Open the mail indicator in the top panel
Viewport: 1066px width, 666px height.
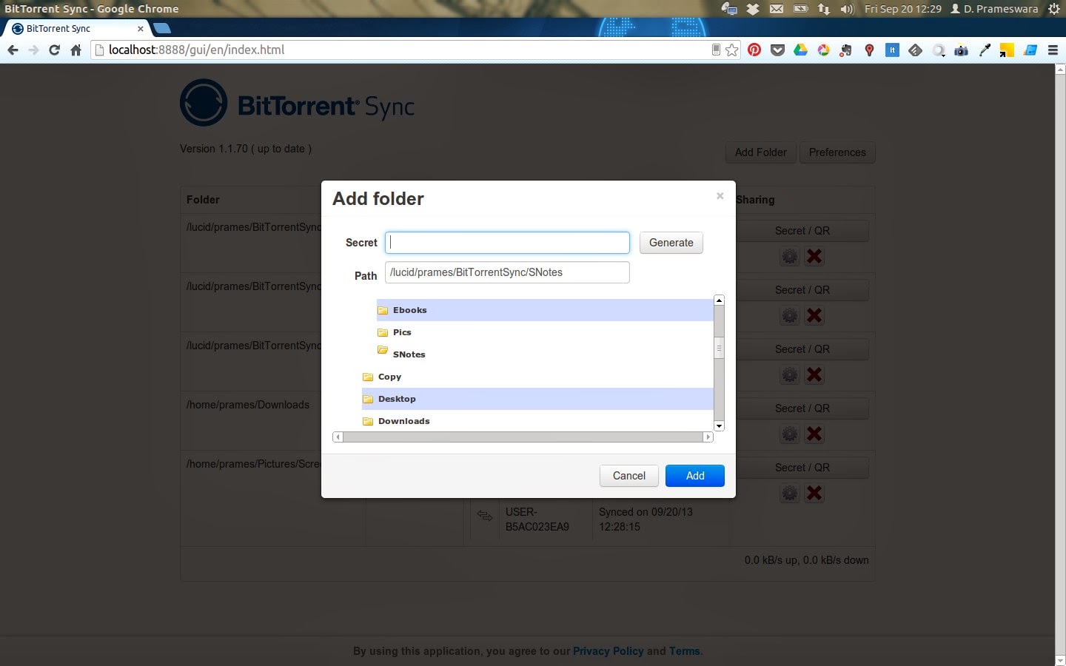point(777,9)
